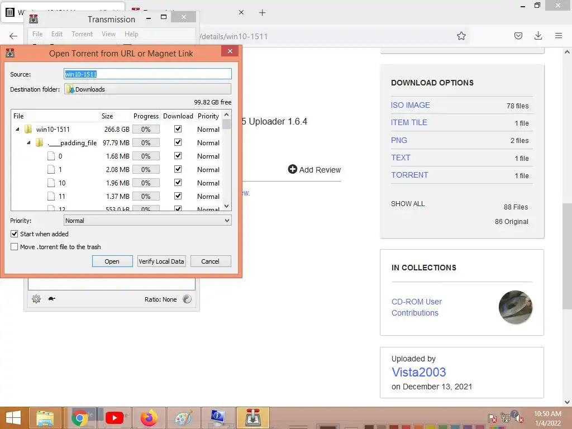This screenshot has height=429, width=572.
Task: Open Transmission View menu
Action: tap(108, 34)
